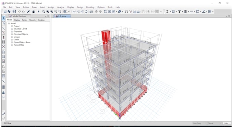Viewport: 233px width, 127px height.
Task: Click the Units button in status bar
Action: tap(226, 123)
